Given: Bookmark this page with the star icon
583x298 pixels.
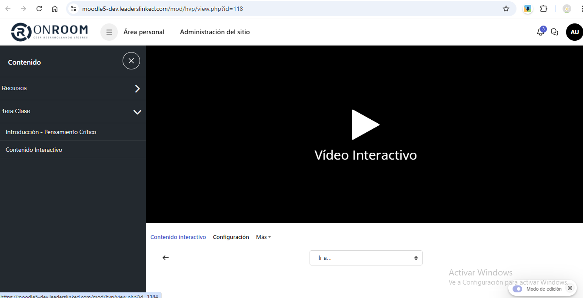Looking at the screenshot, I should (x=506, y=9).
